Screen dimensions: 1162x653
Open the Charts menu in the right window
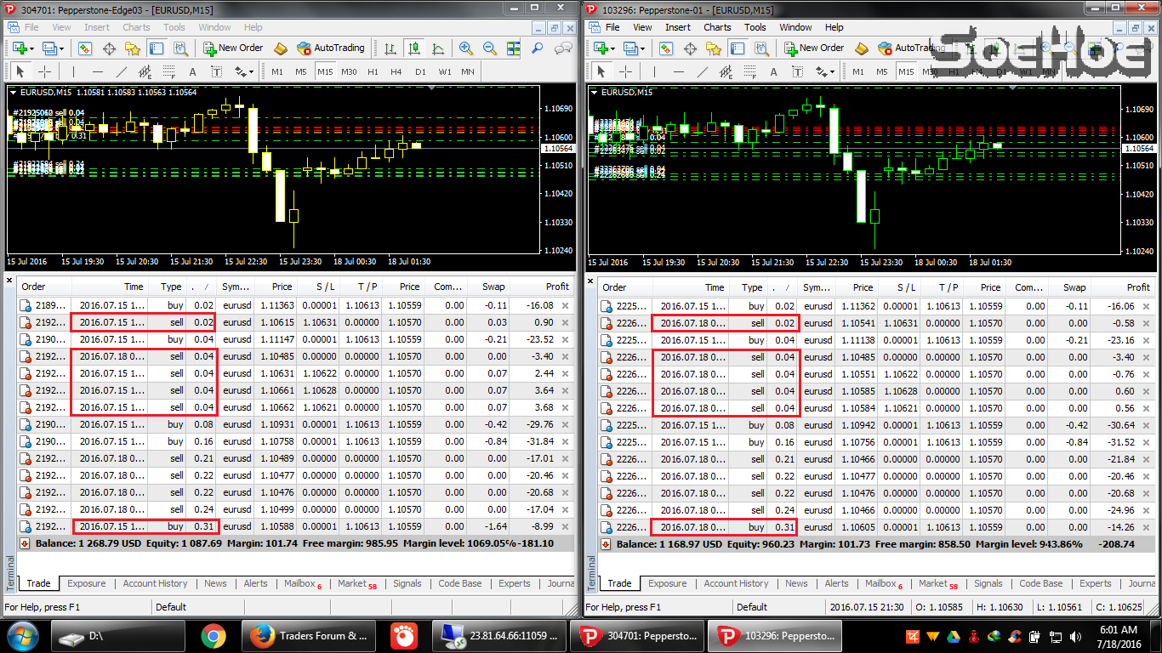pyautogui.click(x=716, y=27)
